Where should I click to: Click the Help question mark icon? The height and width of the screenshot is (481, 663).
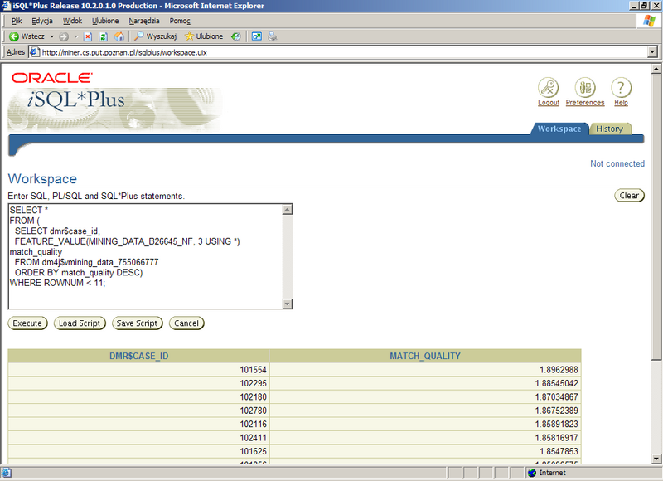(621, 88)
